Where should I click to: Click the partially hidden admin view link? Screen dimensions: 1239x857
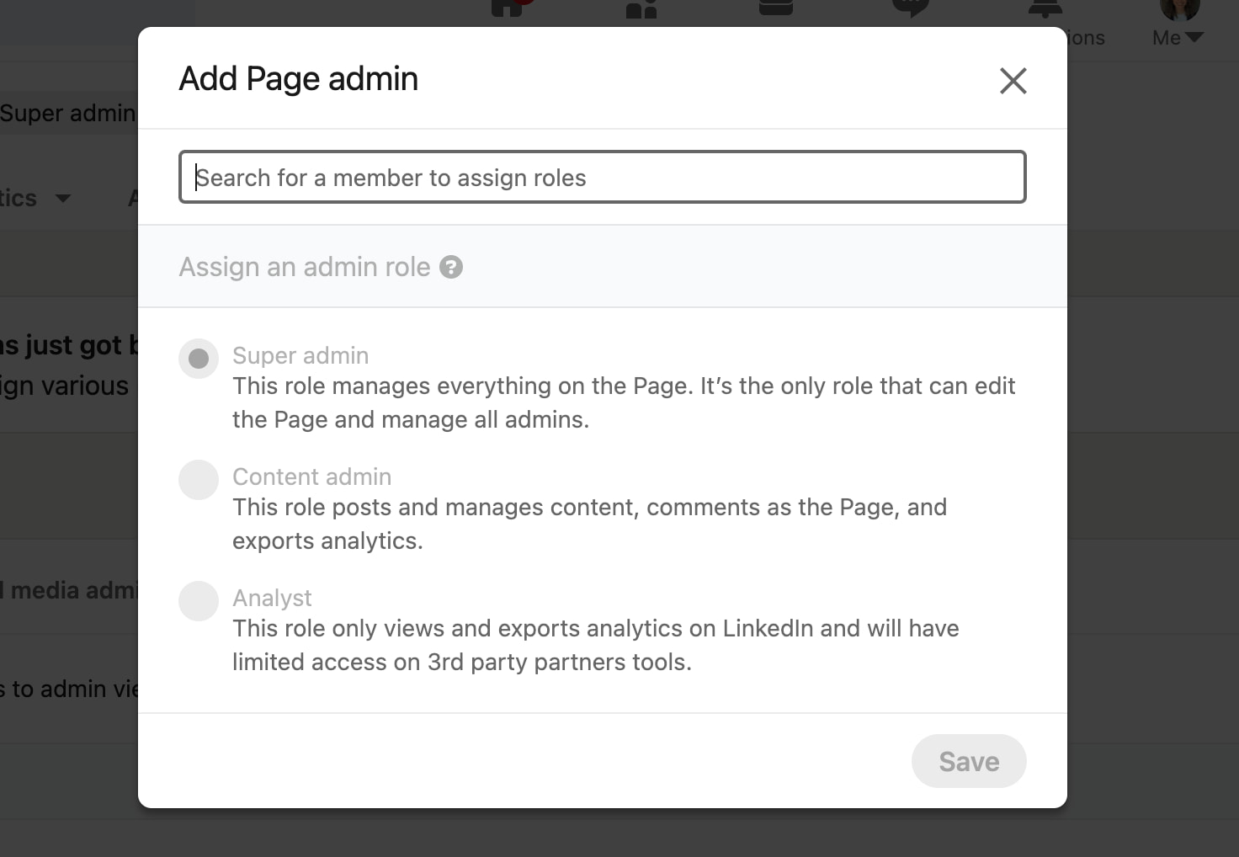tap(69, 689)
